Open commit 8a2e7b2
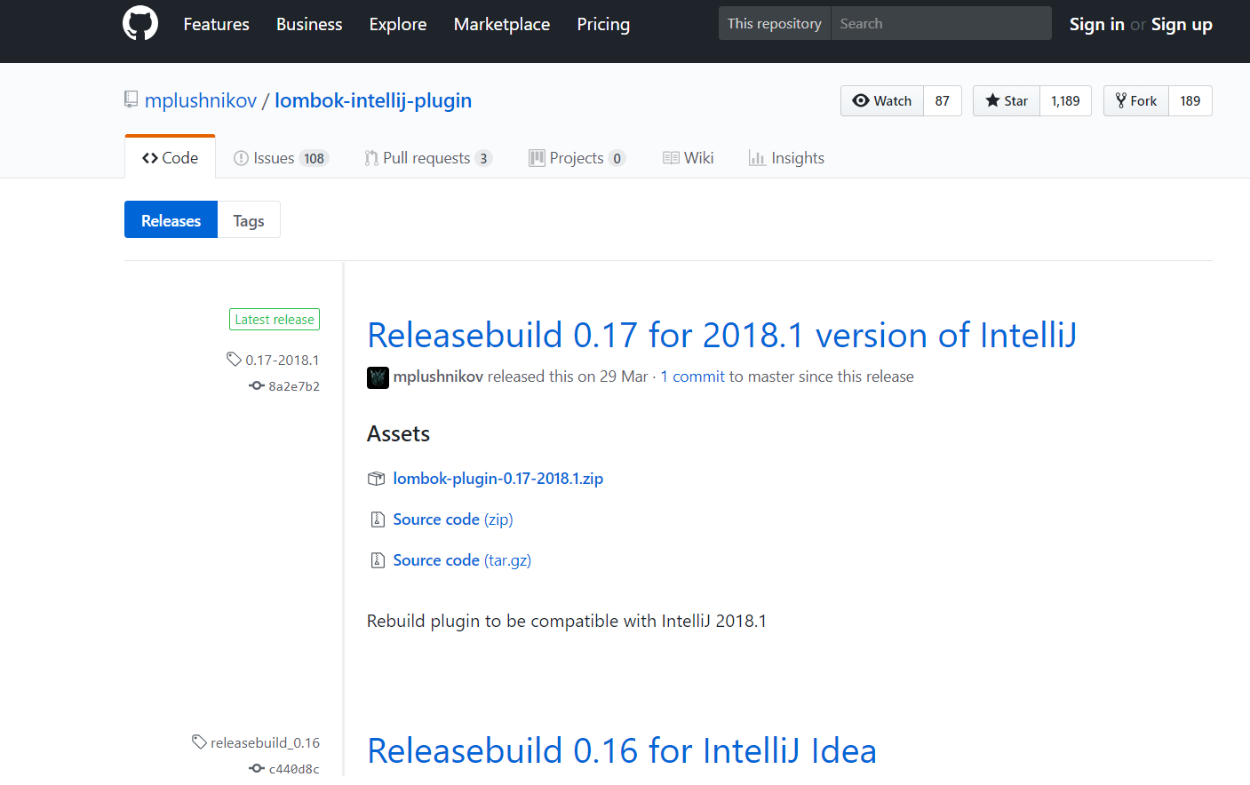 294,386
